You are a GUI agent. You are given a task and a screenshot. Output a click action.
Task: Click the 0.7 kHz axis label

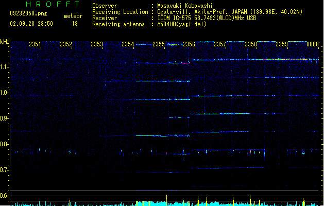click(4, 170)
